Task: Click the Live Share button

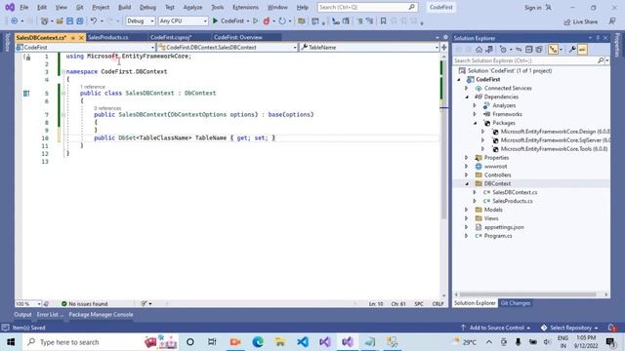Action: pyautogui.click(x=580, y=21)
